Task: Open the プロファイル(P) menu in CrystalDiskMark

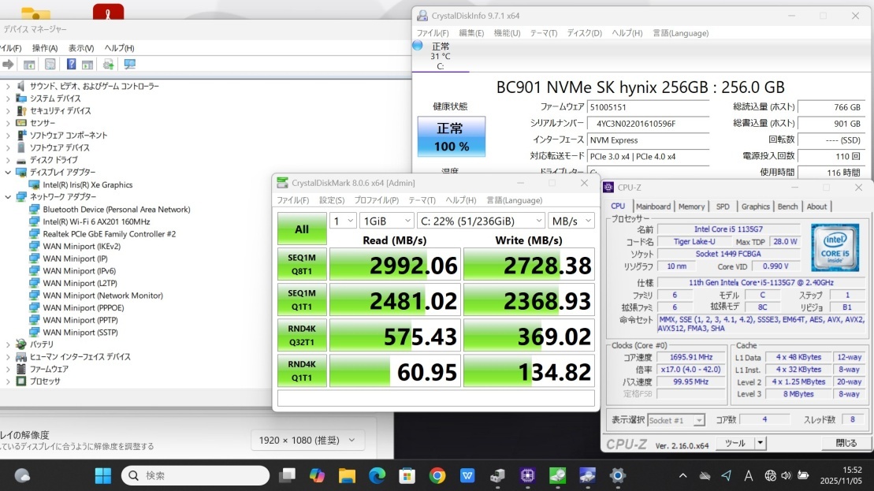Action: tap(376, 200)
